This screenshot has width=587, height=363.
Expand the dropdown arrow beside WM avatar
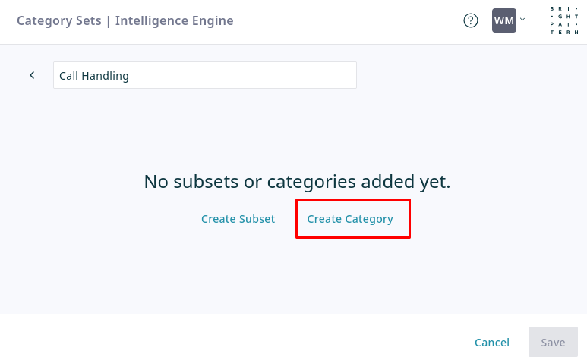(522, 20)
